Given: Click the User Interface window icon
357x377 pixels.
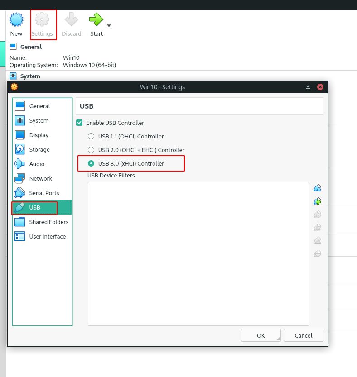Looking at the screenshot, I should (x=20, y=236).
